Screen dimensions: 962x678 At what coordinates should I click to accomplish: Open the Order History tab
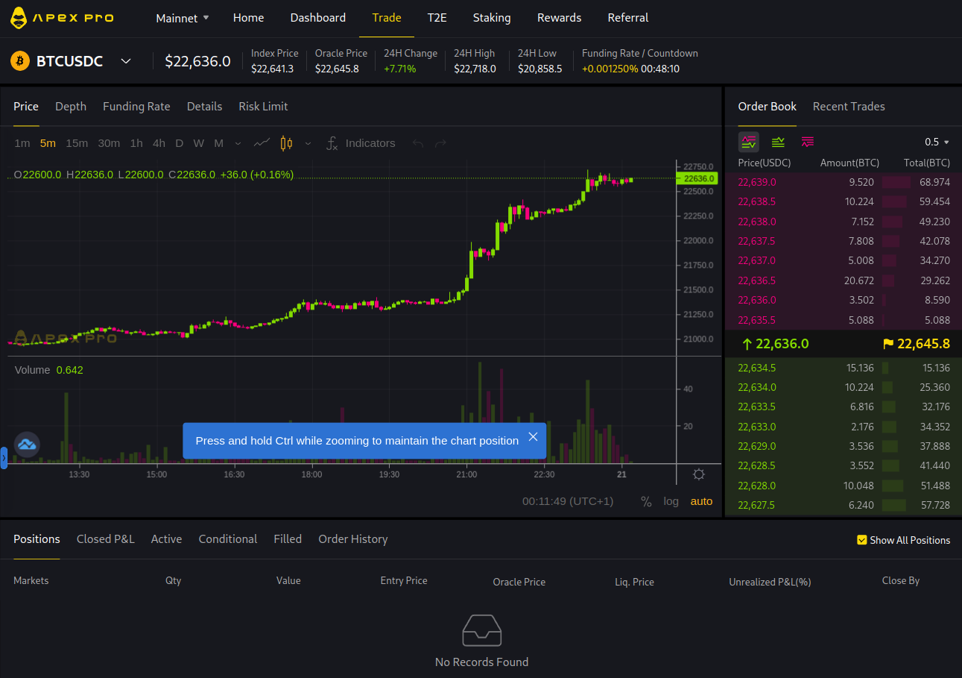click(x=353, y=539)
